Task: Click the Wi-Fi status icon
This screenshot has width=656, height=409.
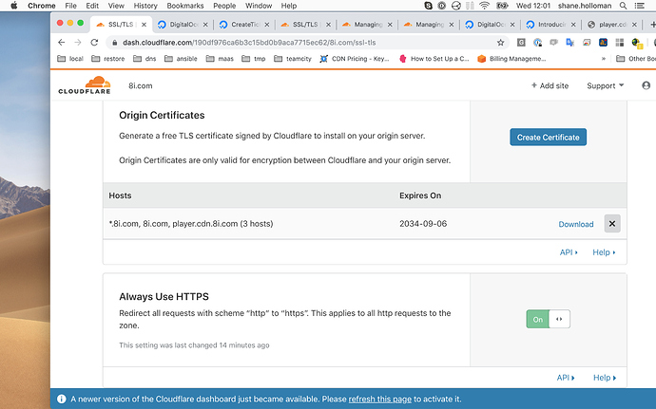Action: click(484, 6)
